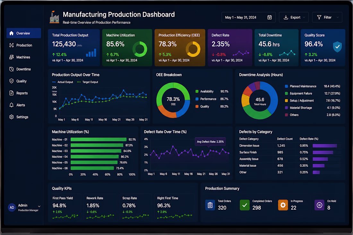Click the Machine Utilization donut icon

[x=140, y=49]
